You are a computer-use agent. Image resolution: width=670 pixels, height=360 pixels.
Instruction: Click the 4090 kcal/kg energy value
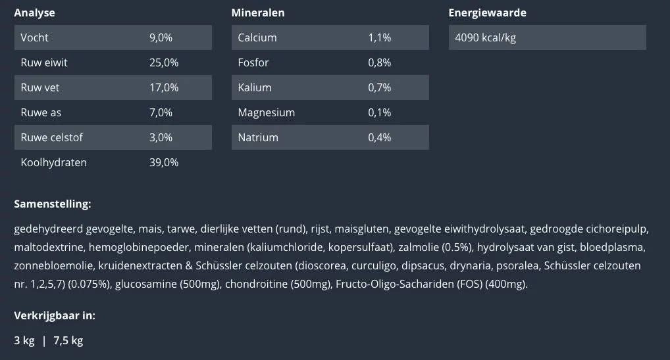pos(486,37)
